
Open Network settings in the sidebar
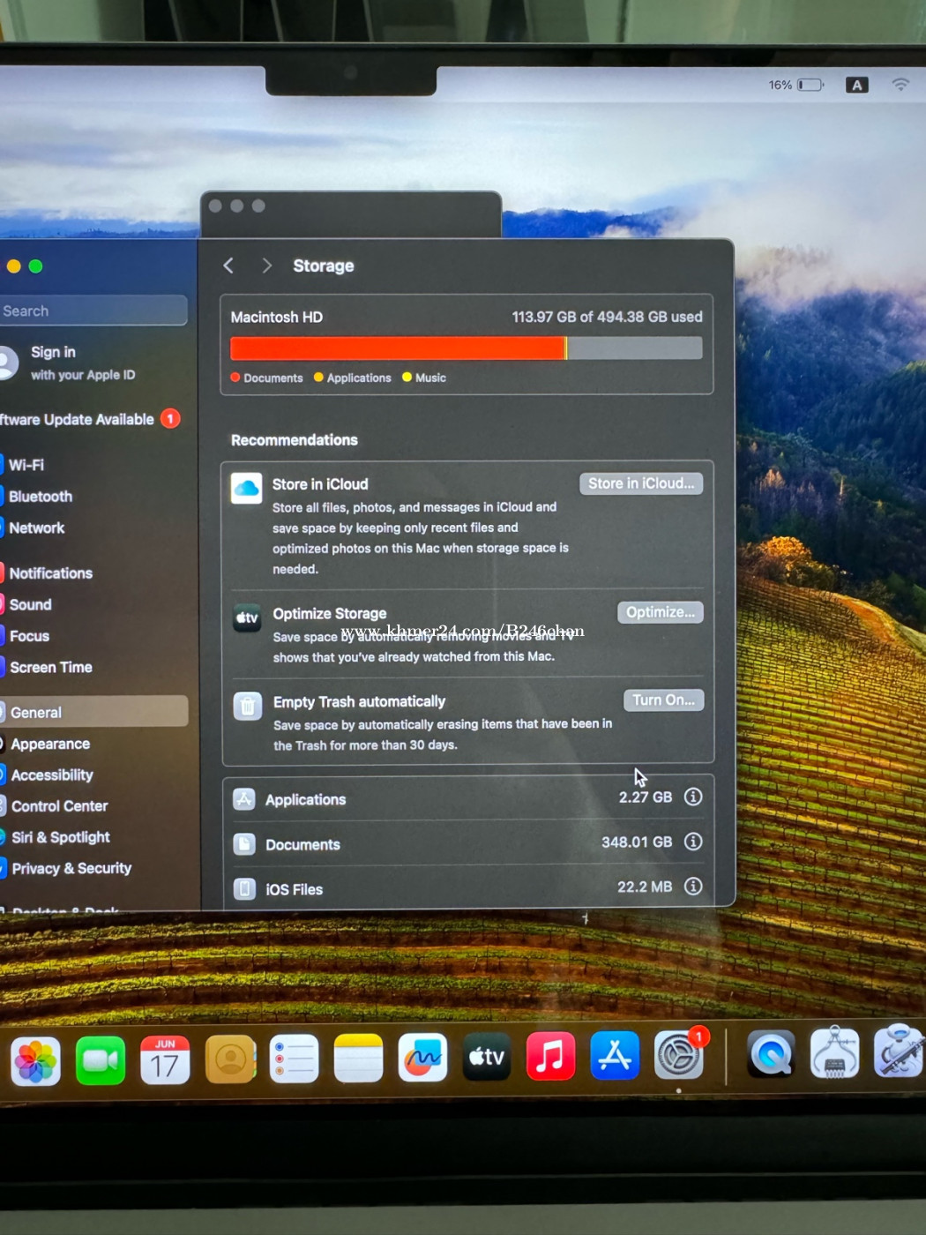[37, 528]
